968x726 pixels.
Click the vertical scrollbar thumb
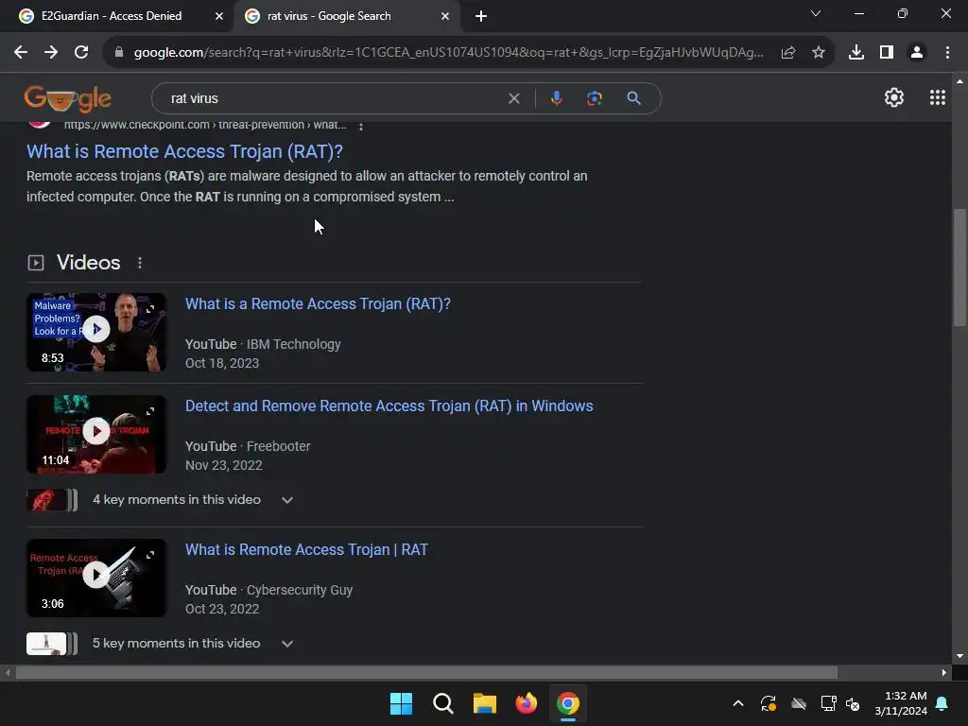tap(959, 268)
